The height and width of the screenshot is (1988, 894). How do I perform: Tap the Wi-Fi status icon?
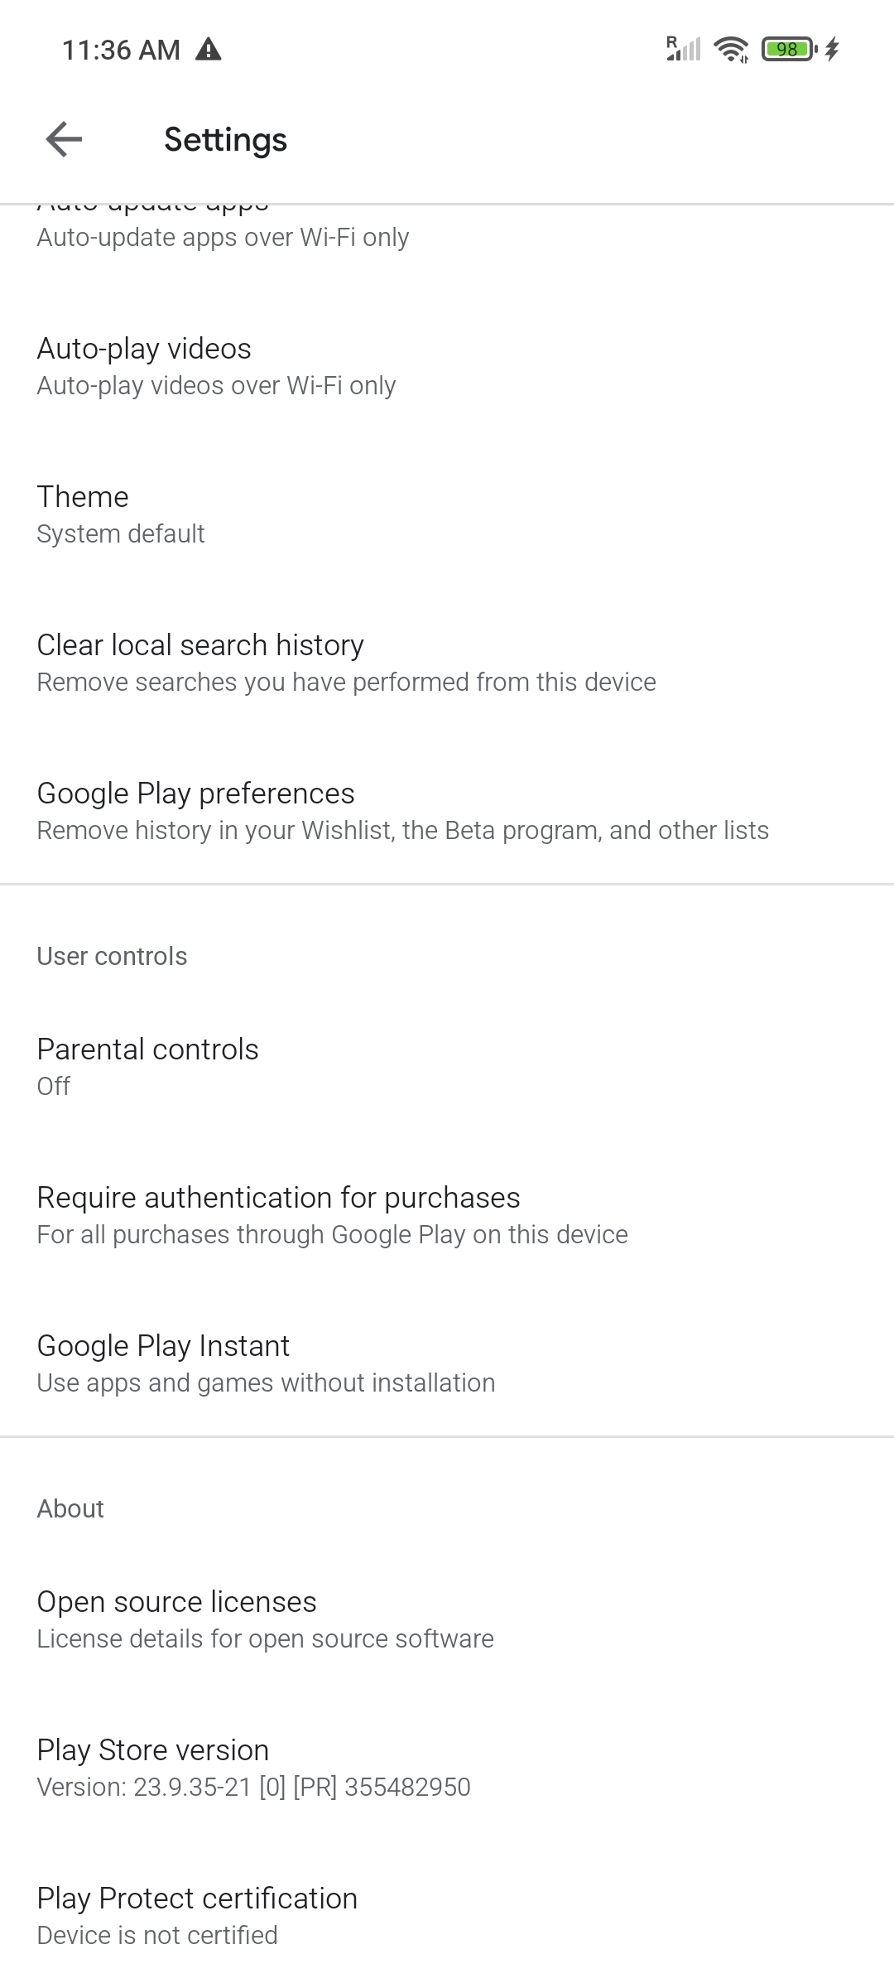731,50
